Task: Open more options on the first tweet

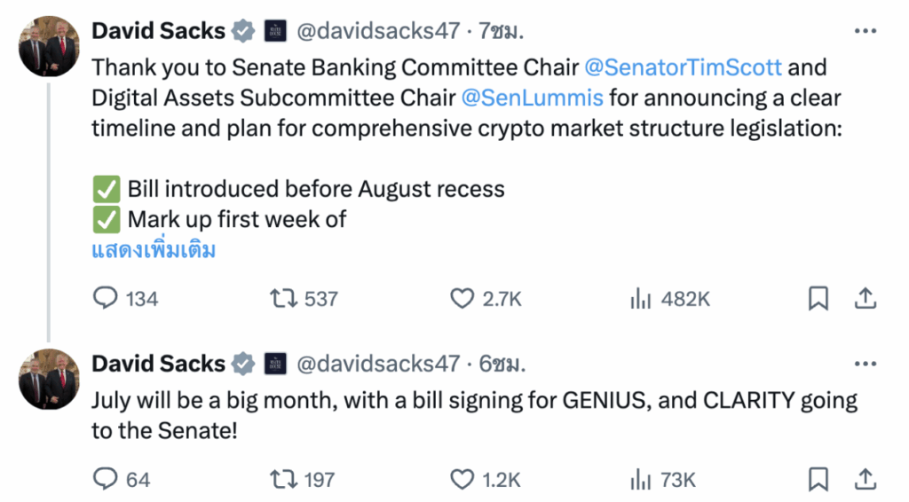Action: coord(865,31)
